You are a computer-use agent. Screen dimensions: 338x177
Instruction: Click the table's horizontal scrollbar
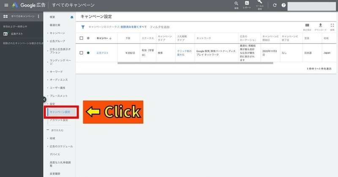pyautogui.click(x=195, y=63)
